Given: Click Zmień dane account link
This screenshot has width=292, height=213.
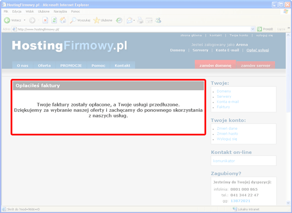Looking at the screenshot, I should (x=227, y=128).
